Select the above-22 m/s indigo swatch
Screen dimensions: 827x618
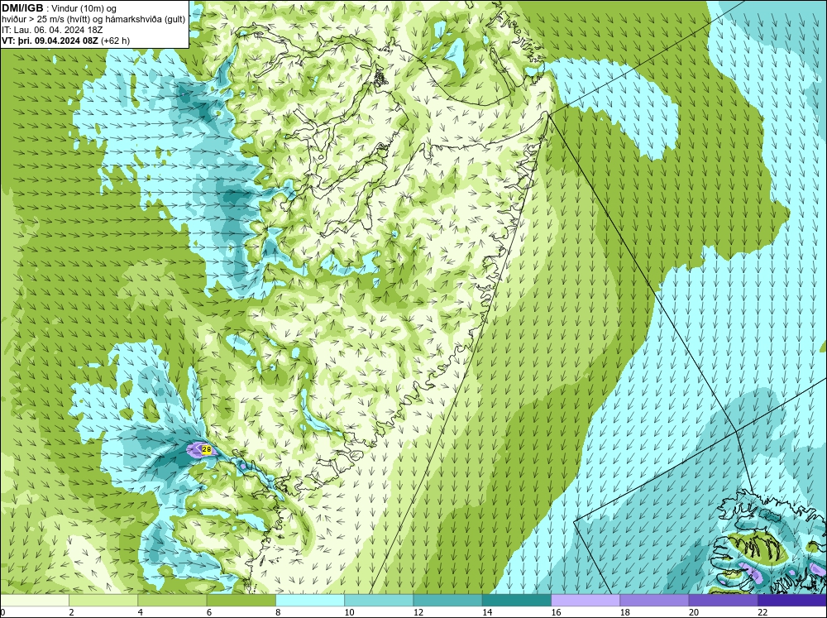[792, 601]
